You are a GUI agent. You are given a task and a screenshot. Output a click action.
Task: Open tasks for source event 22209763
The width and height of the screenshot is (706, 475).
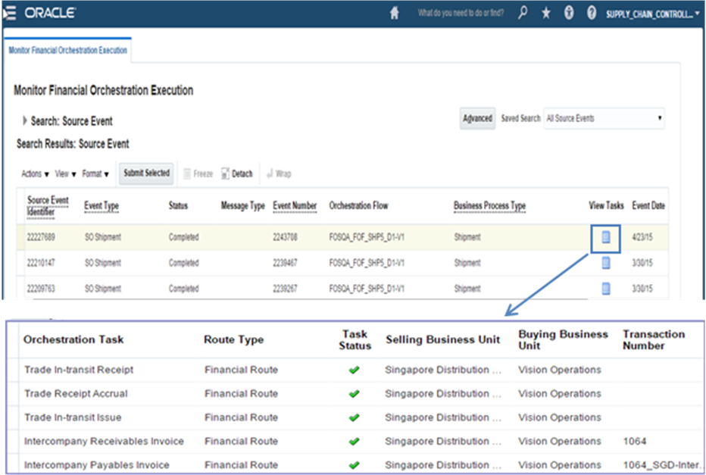point(605,289)
